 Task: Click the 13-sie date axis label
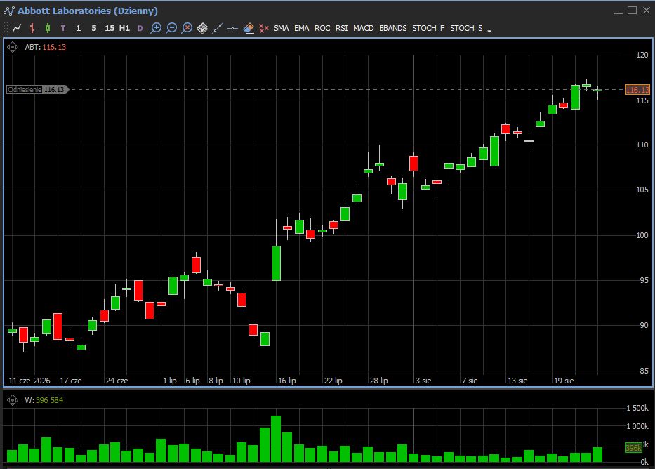(517, 381)
